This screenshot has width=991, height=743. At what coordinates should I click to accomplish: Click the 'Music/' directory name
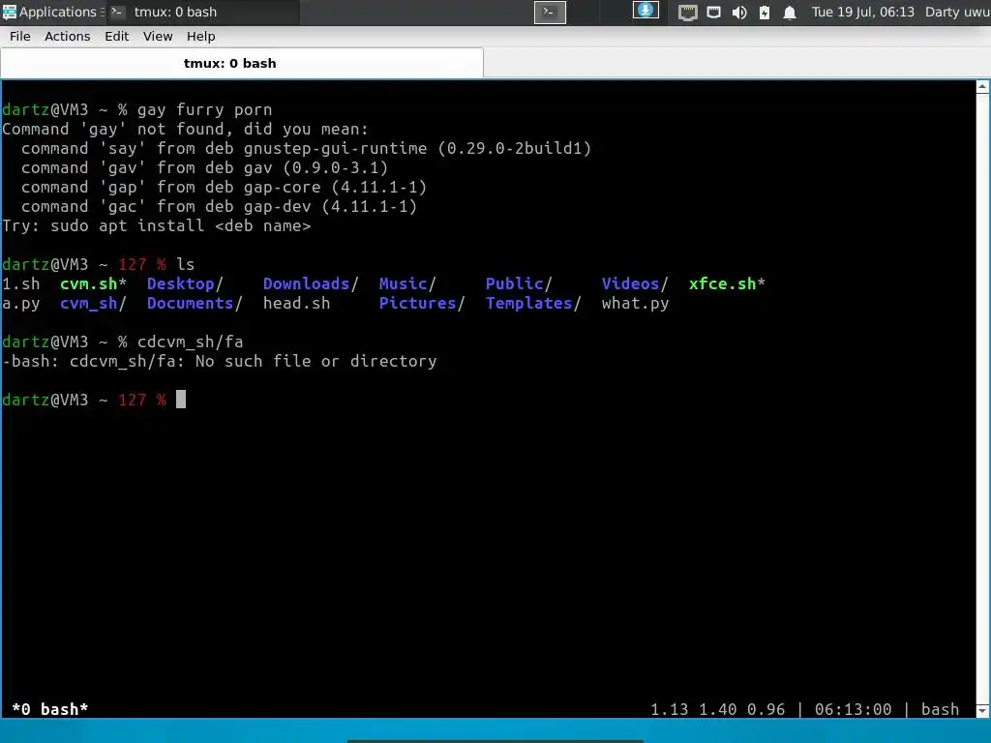(x=407, y=283)
